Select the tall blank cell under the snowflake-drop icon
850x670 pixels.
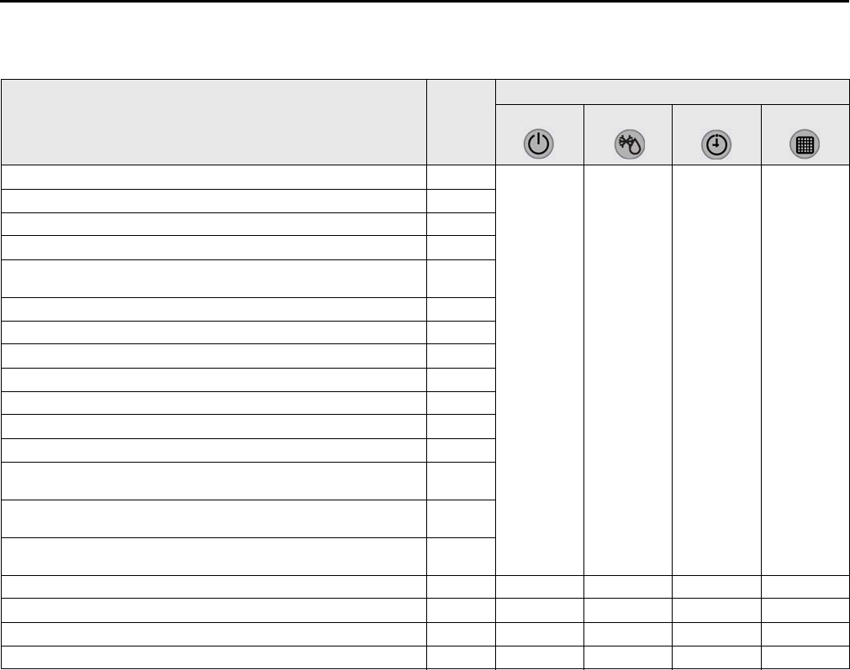click(x=628, y=370)
